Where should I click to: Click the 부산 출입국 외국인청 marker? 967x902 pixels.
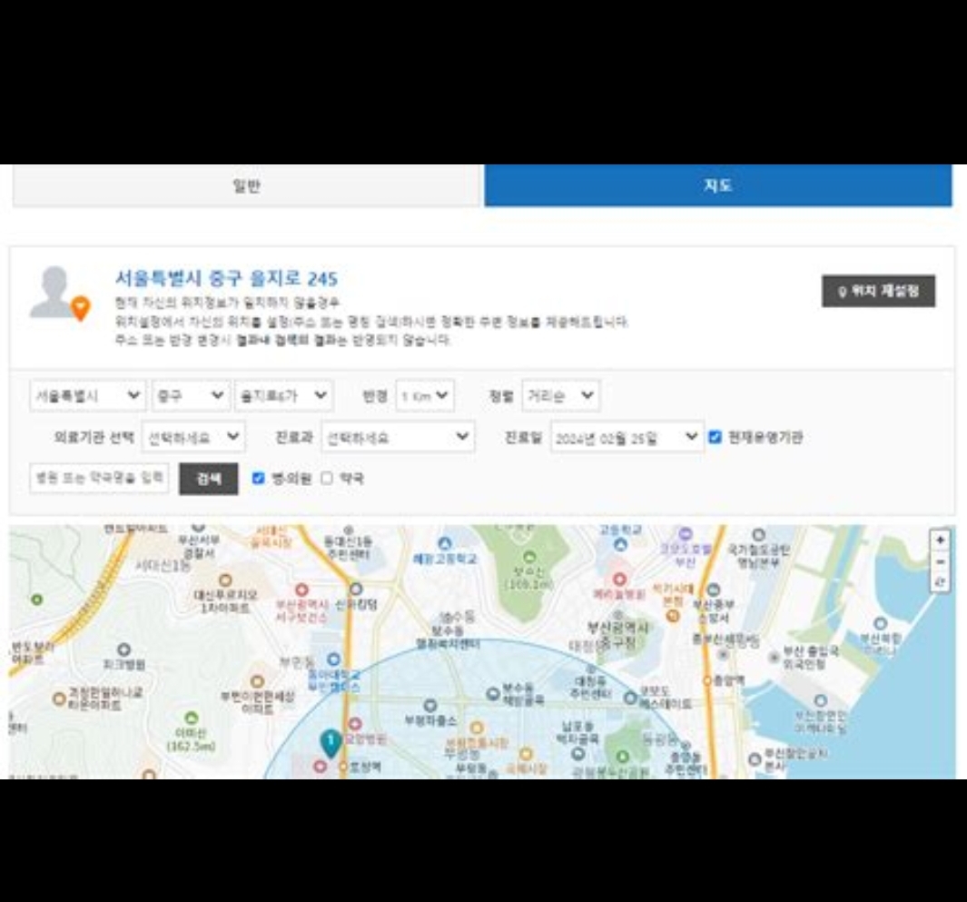(x=775, y=658)
